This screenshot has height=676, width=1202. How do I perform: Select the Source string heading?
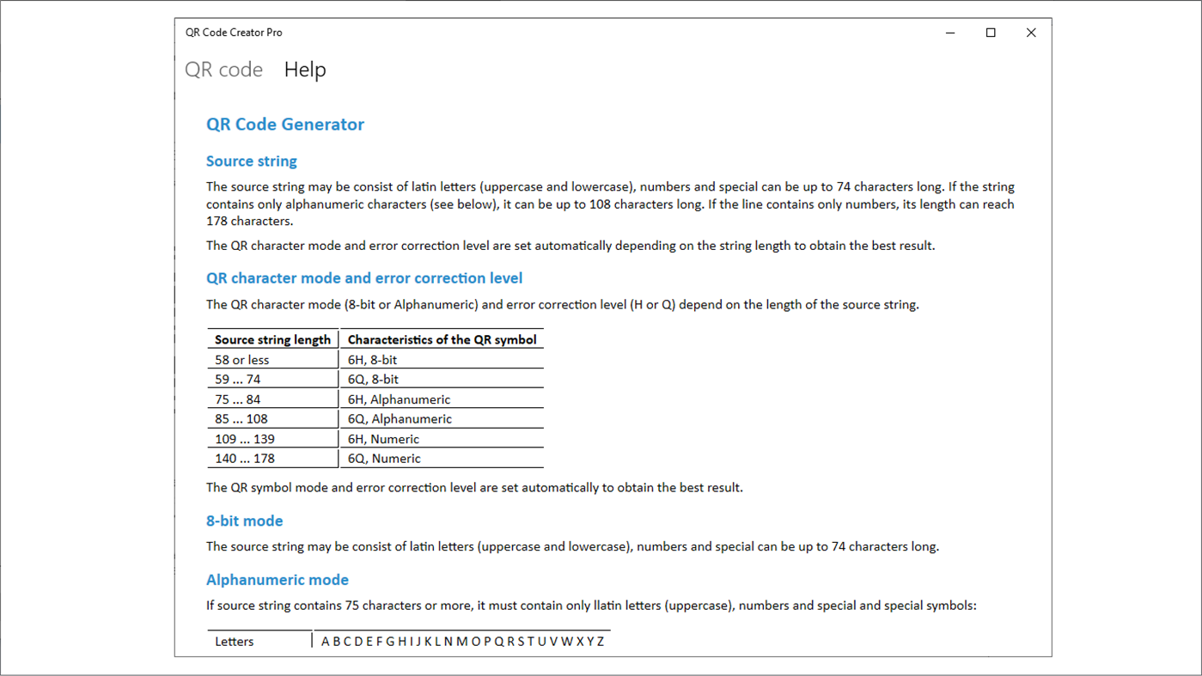click(251, 161)
